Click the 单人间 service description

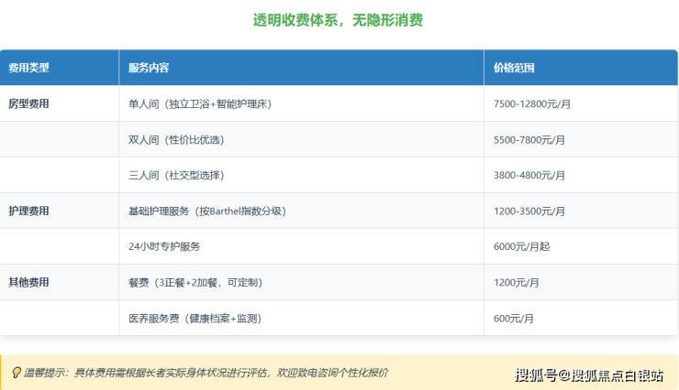tap(199, 103)
